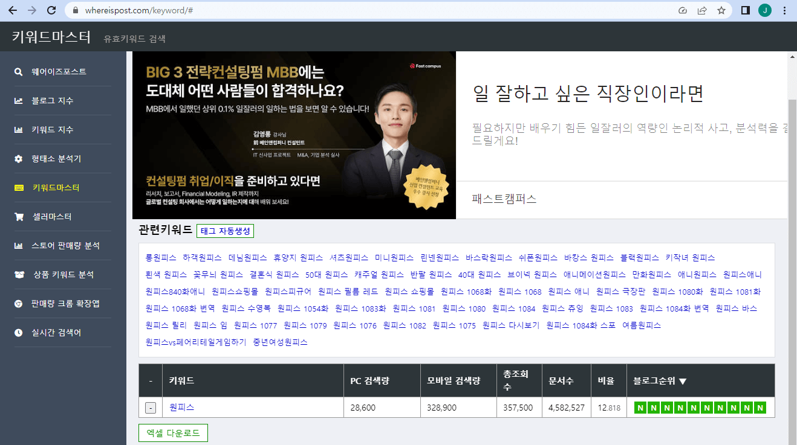Click the 중년여성원피스 related keyword

[281, 342]
